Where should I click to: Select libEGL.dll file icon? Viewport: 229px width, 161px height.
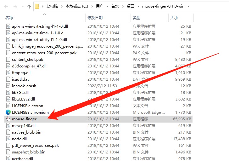pos(8,92)
